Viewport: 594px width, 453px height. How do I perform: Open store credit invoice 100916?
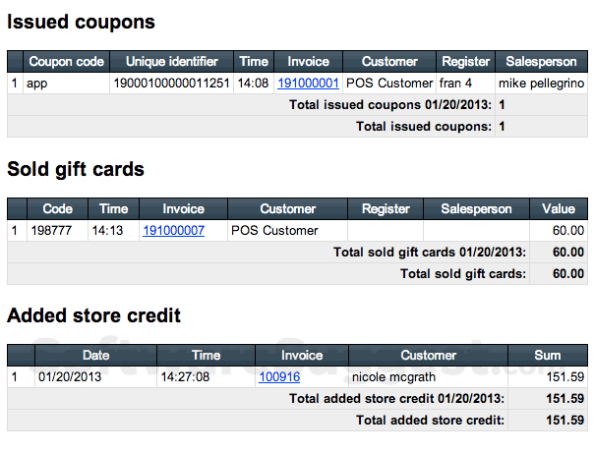coord(279,376)
